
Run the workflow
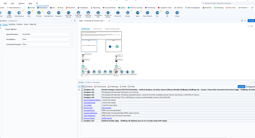coord(251,21)
